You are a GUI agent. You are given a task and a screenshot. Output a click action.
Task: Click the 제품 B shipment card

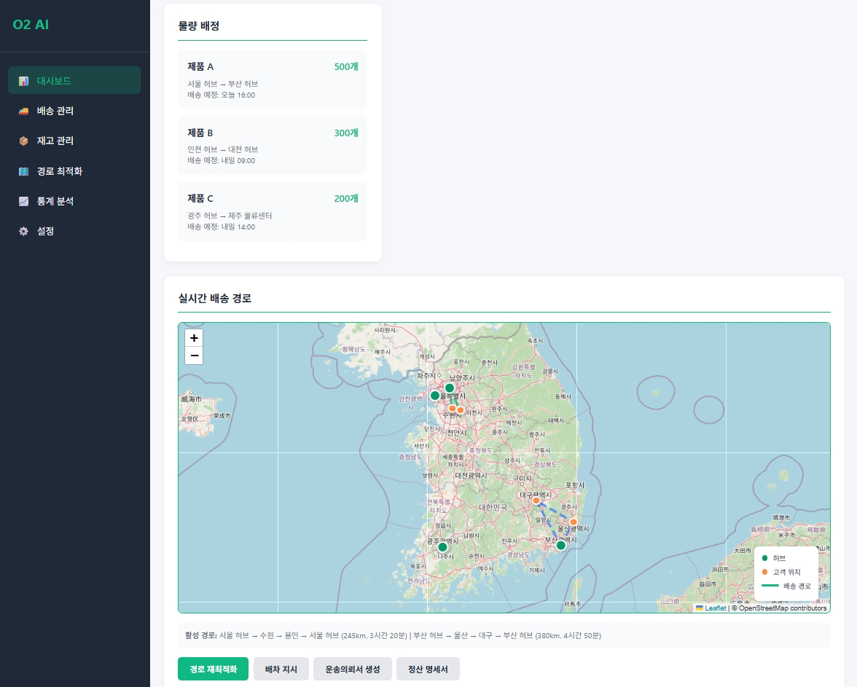273,145
